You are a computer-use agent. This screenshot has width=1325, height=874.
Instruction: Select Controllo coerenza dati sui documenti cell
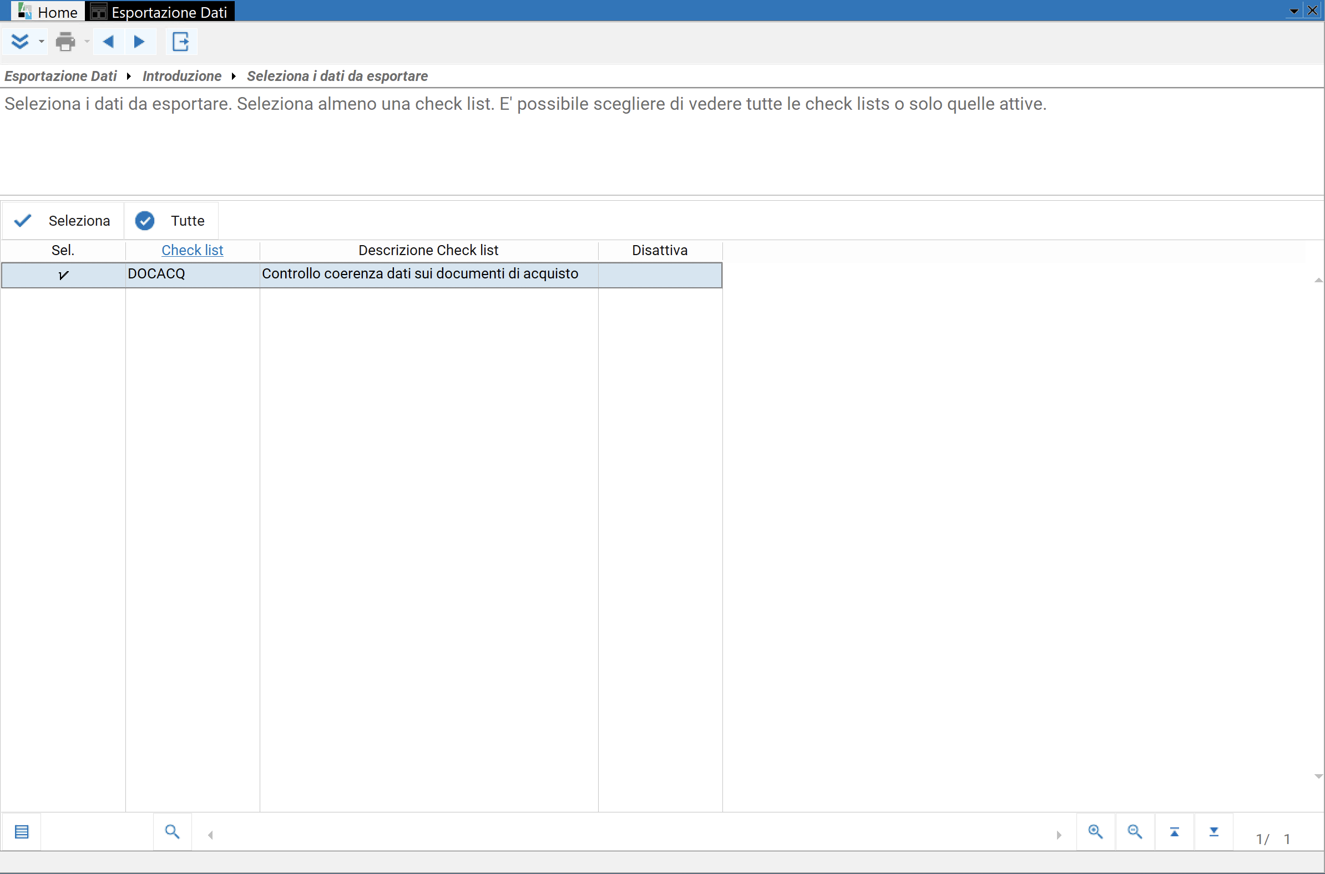(x=428, y=275)
